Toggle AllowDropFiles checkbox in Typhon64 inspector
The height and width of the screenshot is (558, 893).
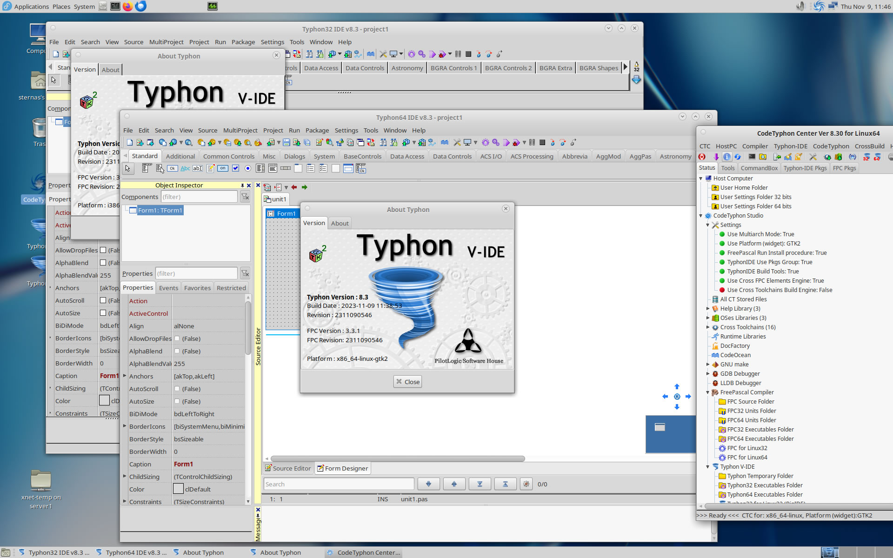(x=177, y=339)
